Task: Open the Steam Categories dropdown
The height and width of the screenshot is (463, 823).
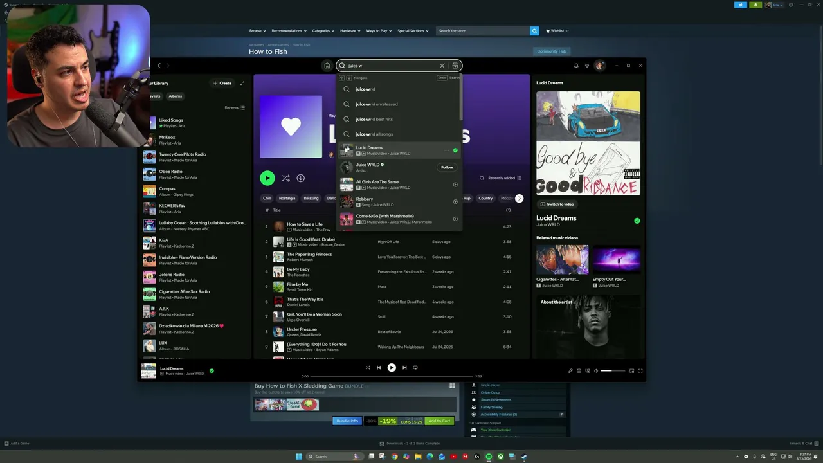Action: (323, 31)
